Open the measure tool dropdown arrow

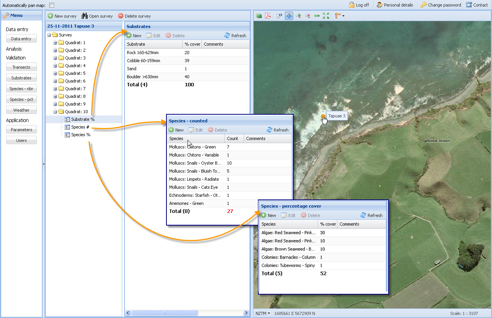point(343,16)
